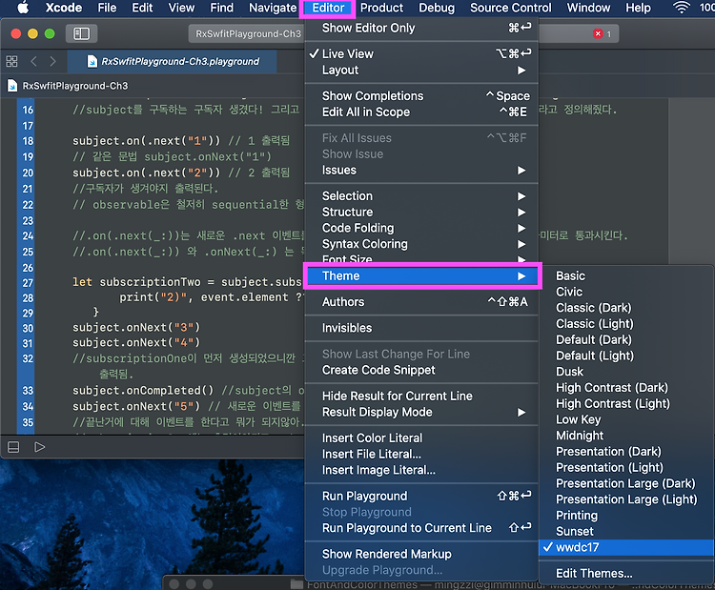Open the File menu

(107, 8)
